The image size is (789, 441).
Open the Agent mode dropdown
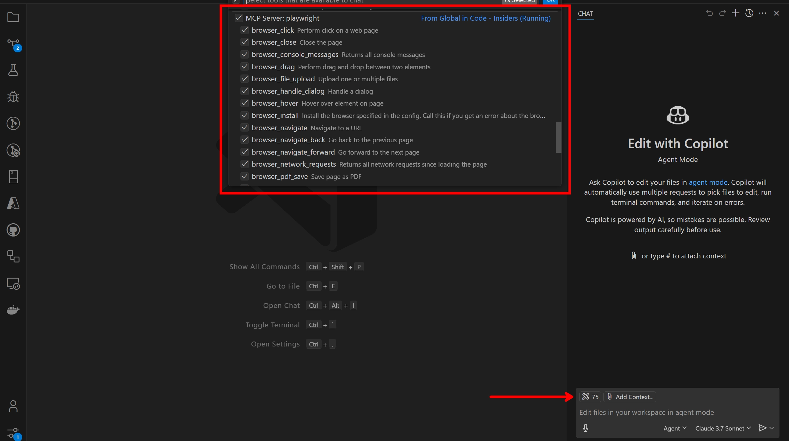pos(675,428)
